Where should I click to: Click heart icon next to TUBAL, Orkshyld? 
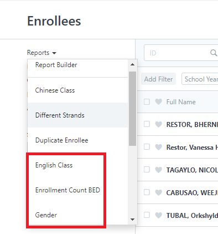point(158,215)
